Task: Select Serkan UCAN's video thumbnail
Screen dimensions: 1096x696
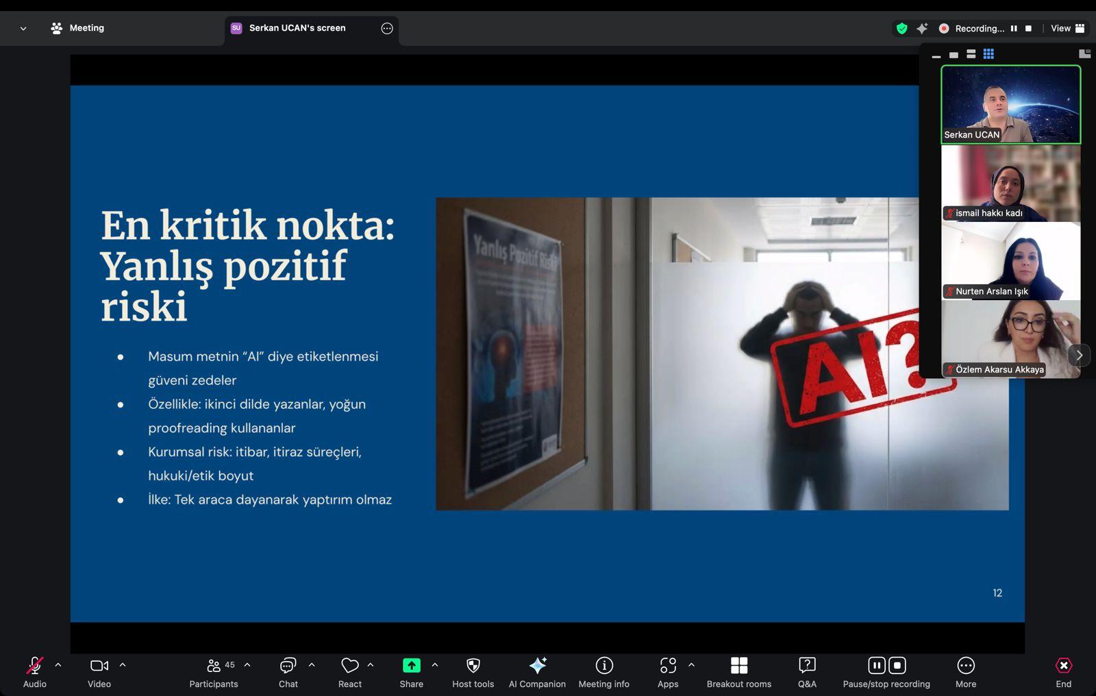Action: point(1010,104)
